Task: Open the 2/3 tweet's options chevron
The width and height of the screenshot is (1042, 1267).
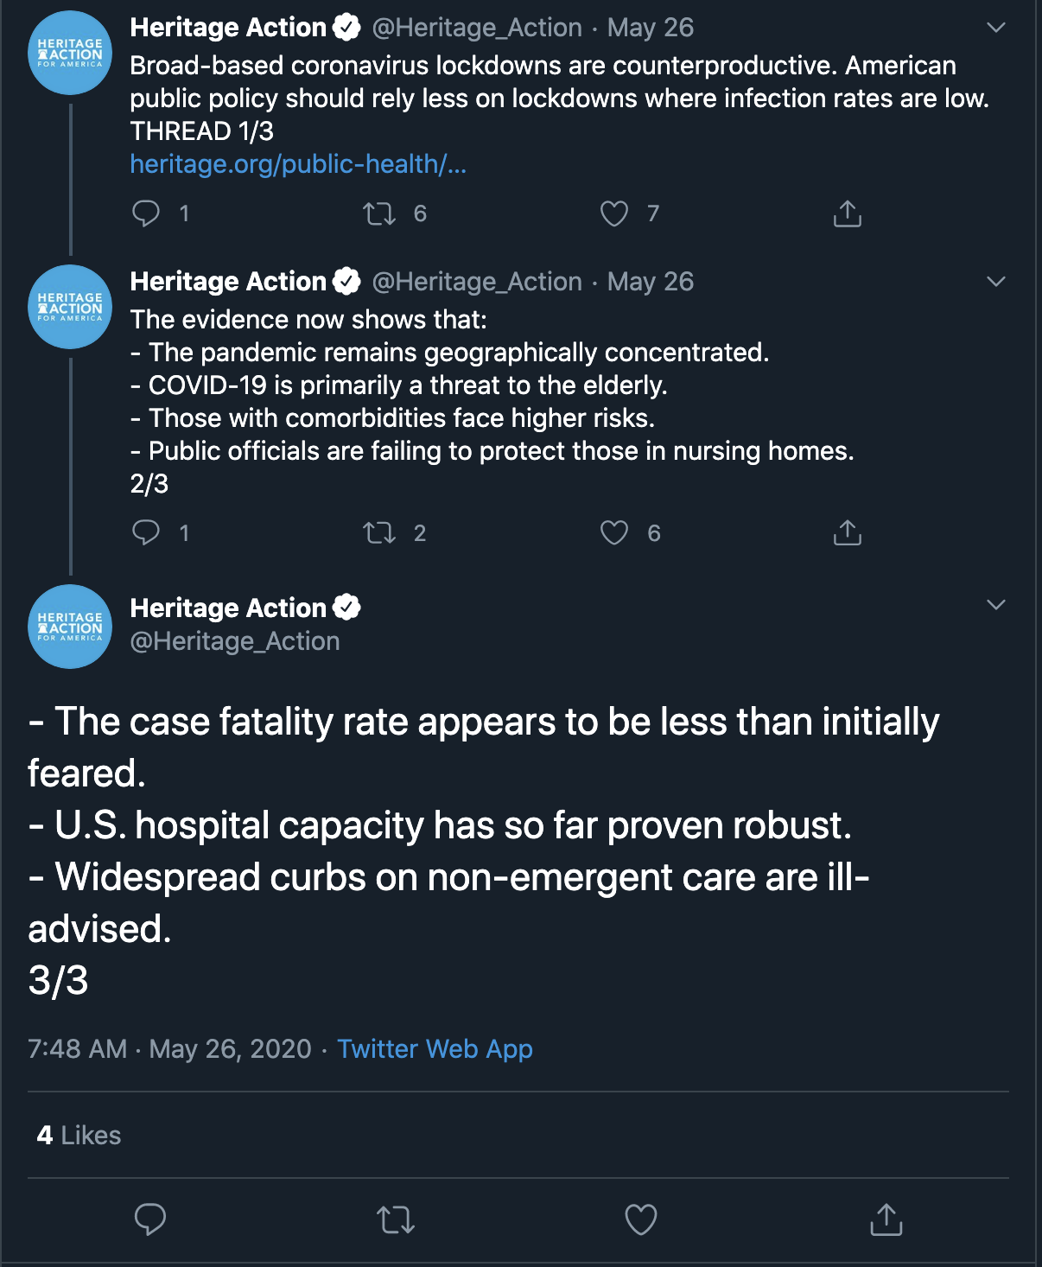Action: (996, 282)
